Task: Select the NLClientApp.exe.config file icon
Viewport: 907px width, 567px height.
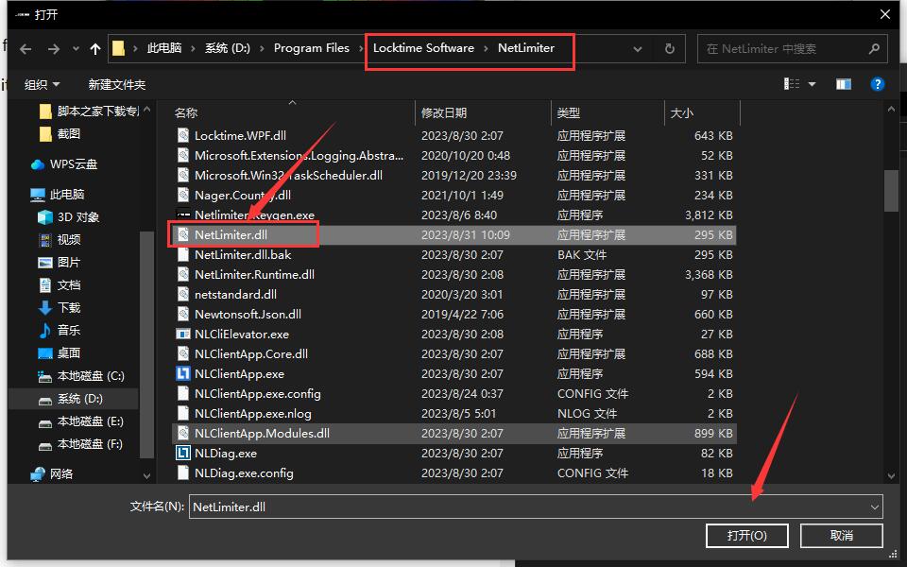Action: pos(182,393)
